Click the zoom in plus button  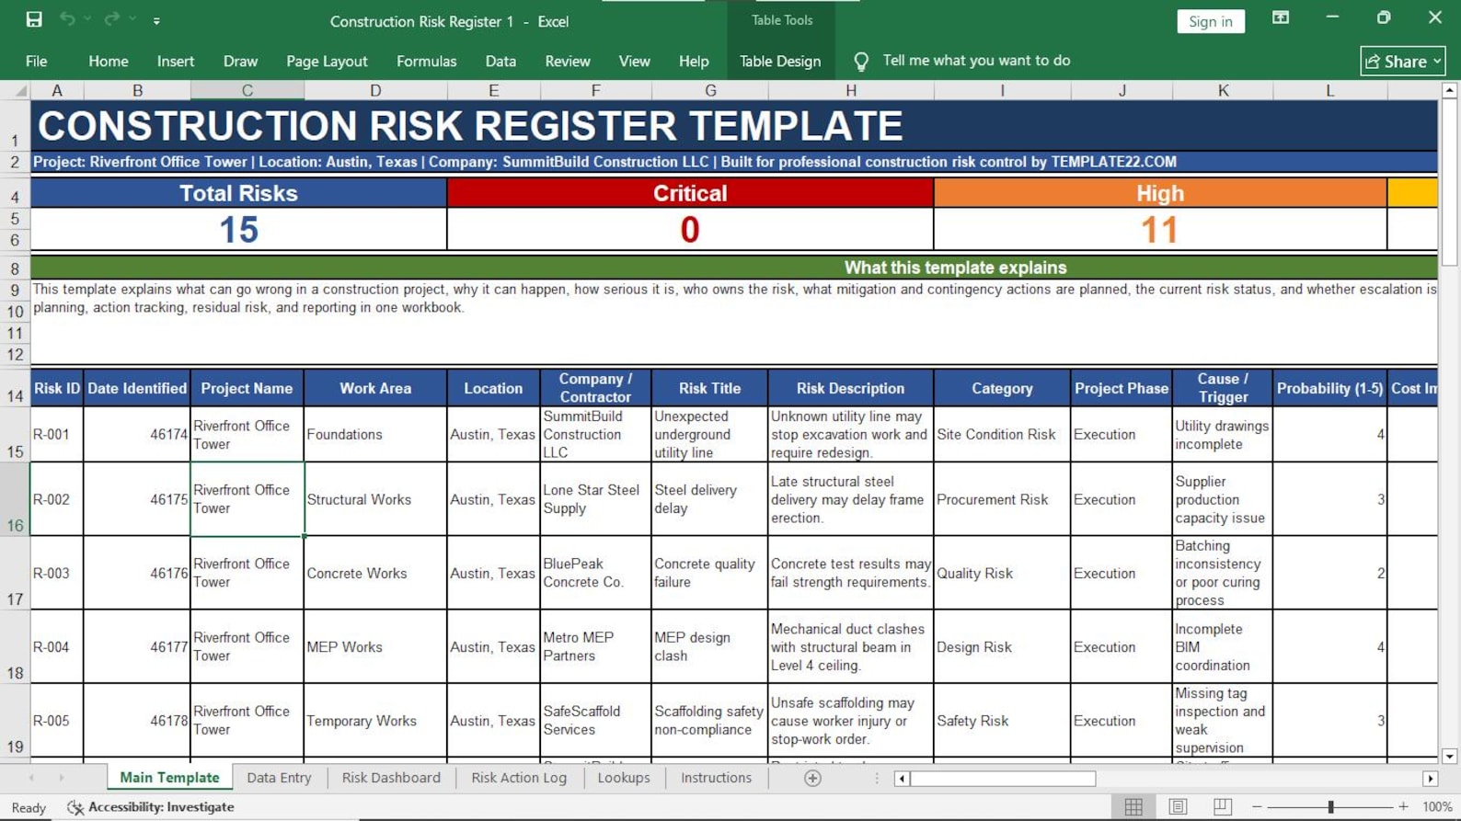[1403, 806]
